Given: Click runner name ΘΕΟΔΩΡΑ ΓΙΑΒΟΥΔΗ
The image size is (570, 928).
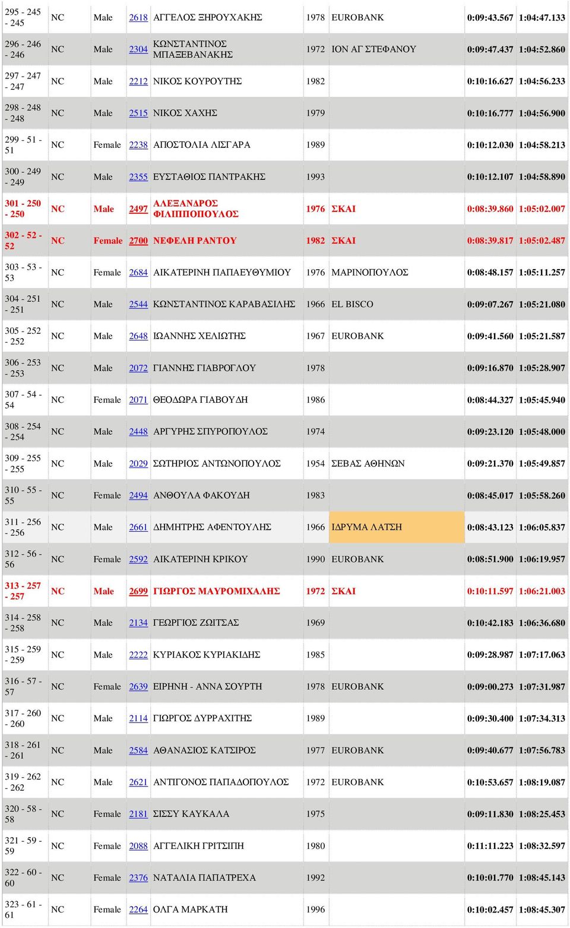Looking at the screenshot, I should pyautogui.click(x=201, y=400).
